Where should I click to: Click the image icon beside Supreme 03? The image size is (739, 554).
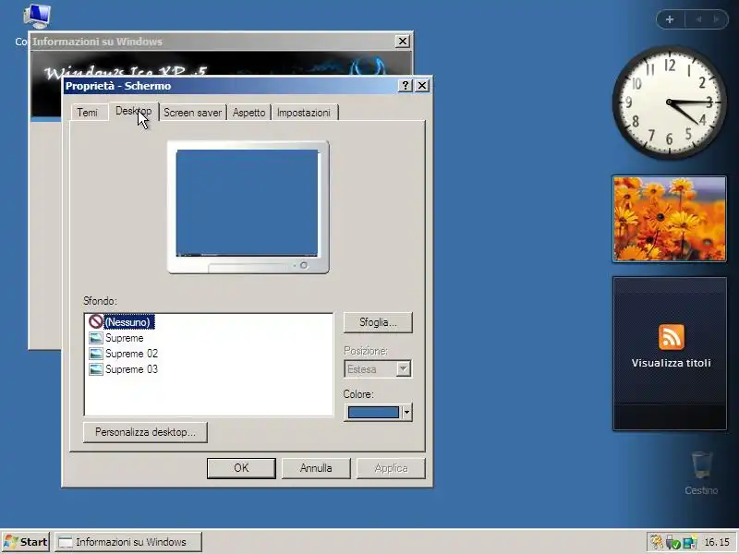click(96, 369)
